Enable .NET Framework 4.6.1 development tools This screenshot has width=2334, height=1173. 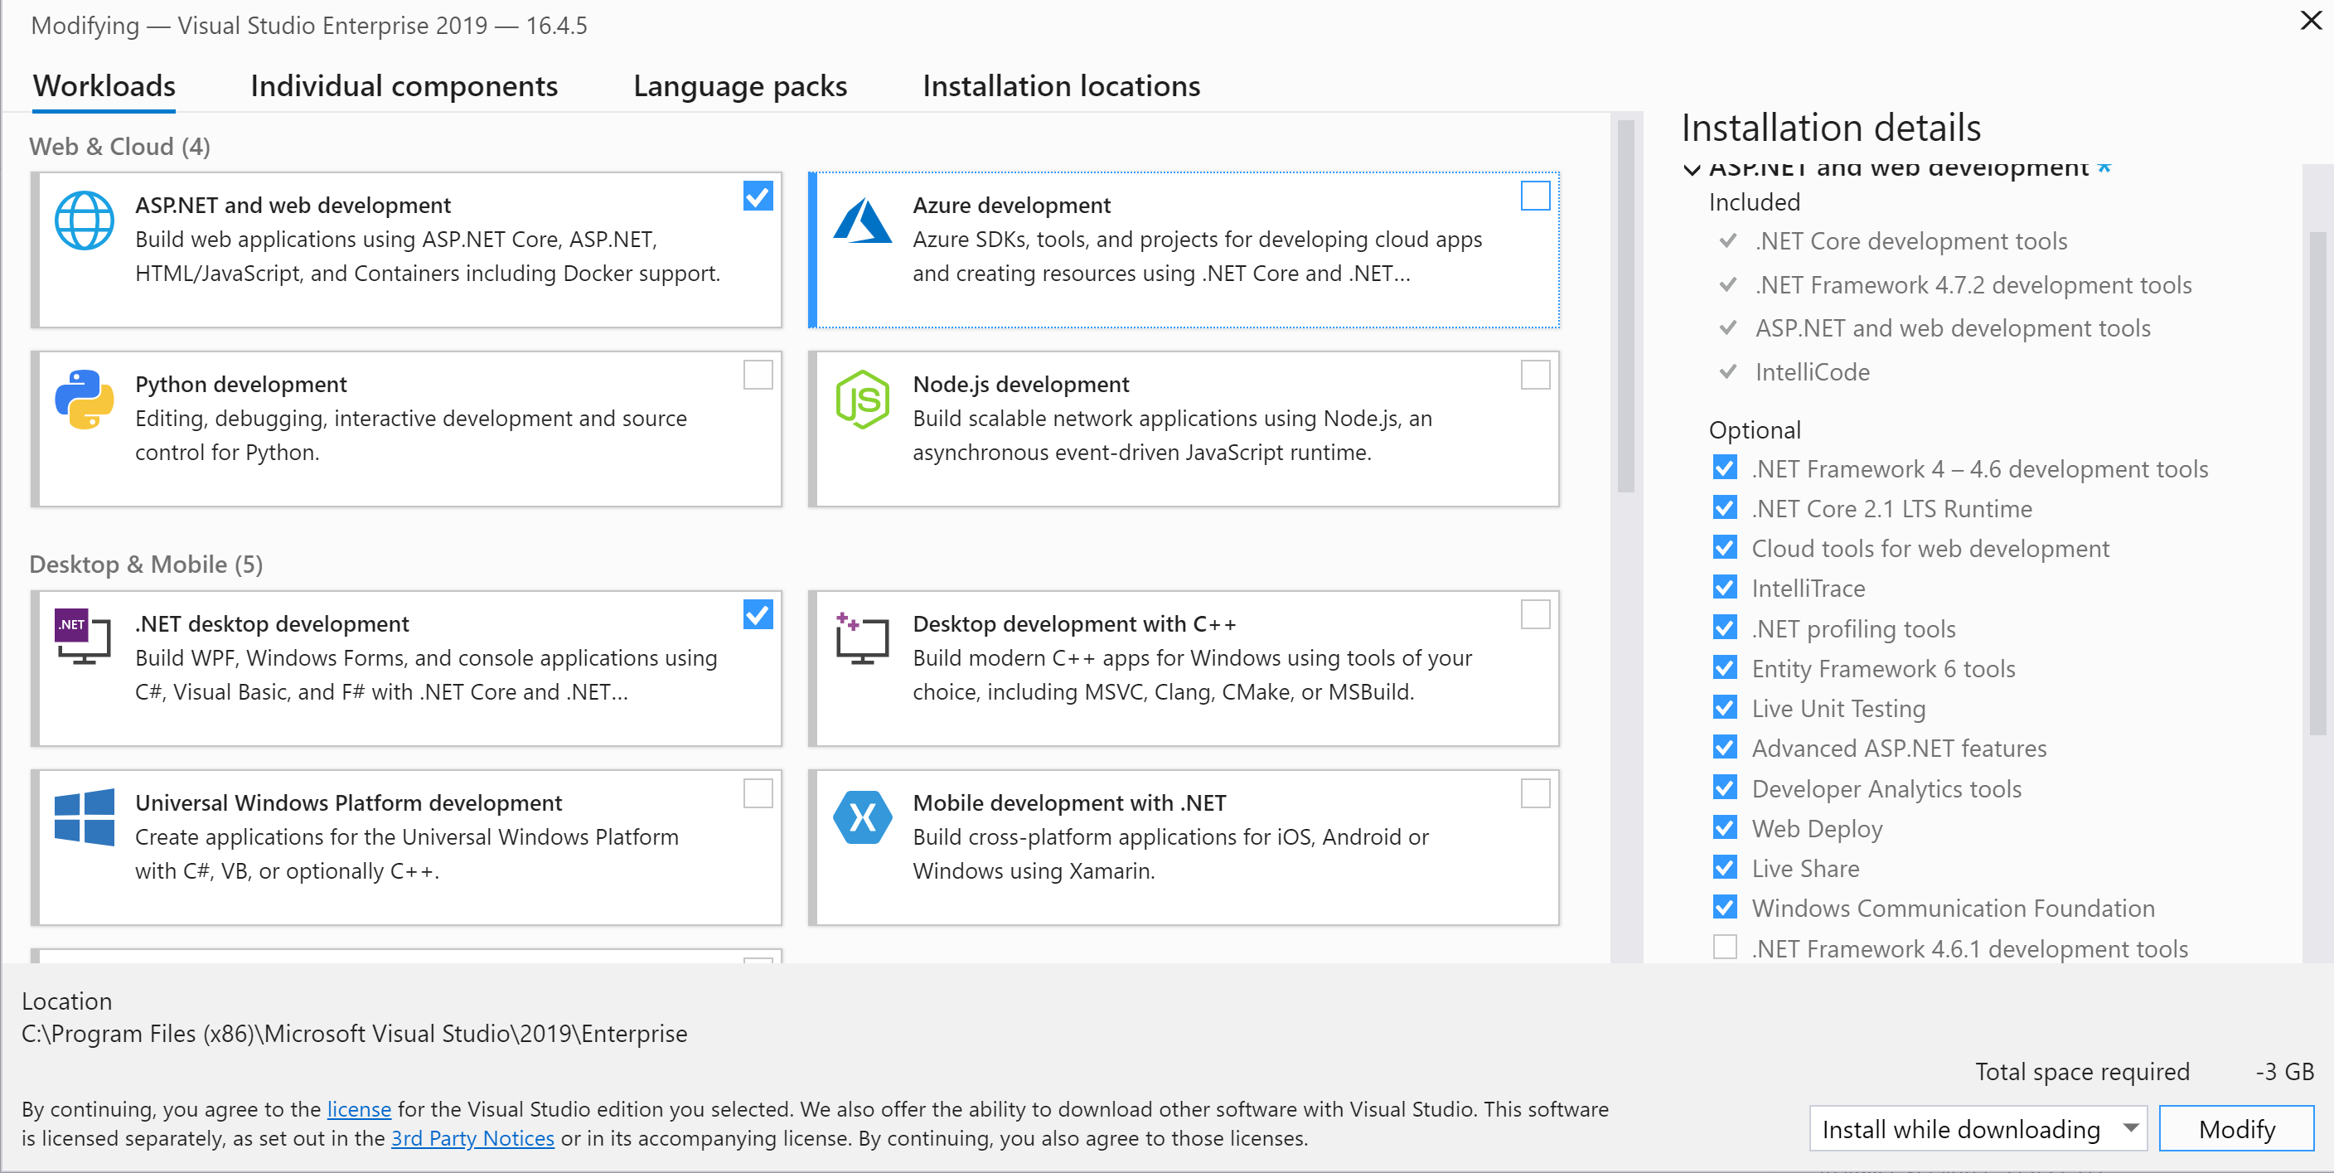pyautogui.click(x=1725, y=948)
